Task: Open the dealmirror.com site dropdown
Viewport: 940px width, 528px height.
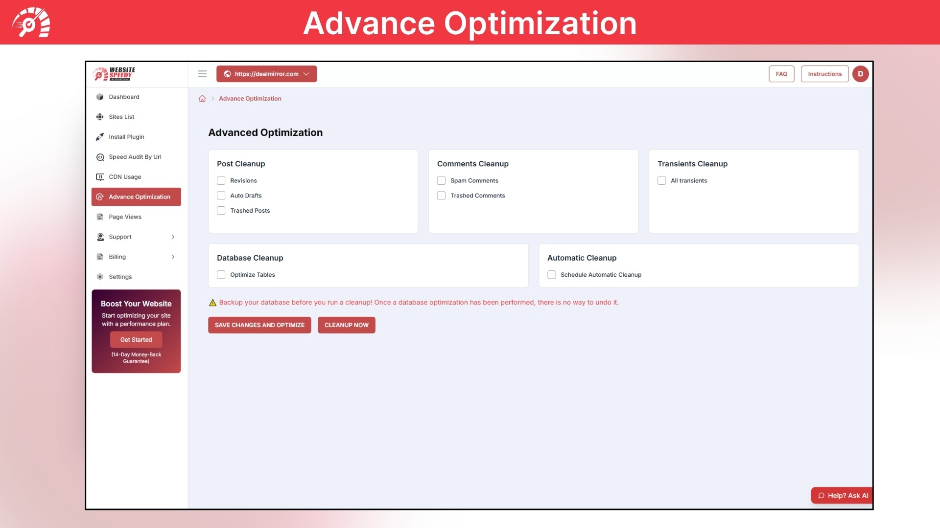Action: (267, 74)
